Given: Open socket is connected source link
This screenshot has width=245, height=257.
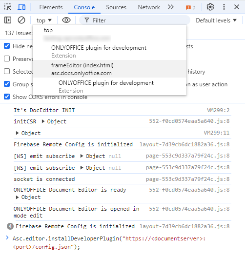Looking at the screenshot, I should click(187, 179).
